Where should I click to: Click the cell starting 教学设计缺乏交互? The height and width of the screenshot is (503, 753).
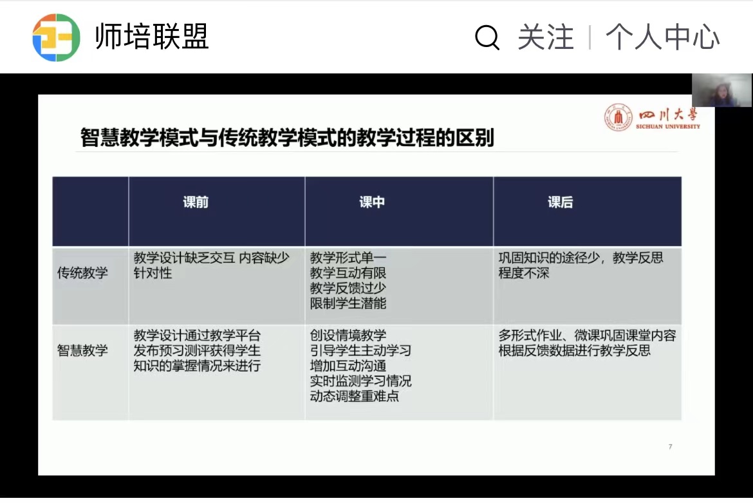pos(212,265)
